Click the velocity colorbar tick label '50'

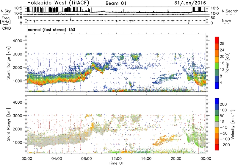coord(222,116)
